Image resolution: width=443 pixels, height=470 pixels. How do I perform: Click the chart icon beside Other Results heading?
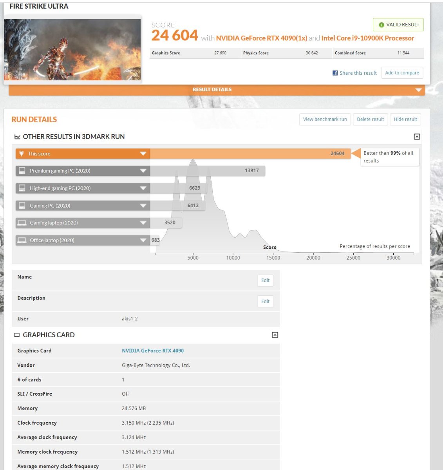coord(17,137)
